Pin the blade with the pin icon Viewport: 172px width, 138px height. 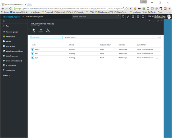point(149,21)
